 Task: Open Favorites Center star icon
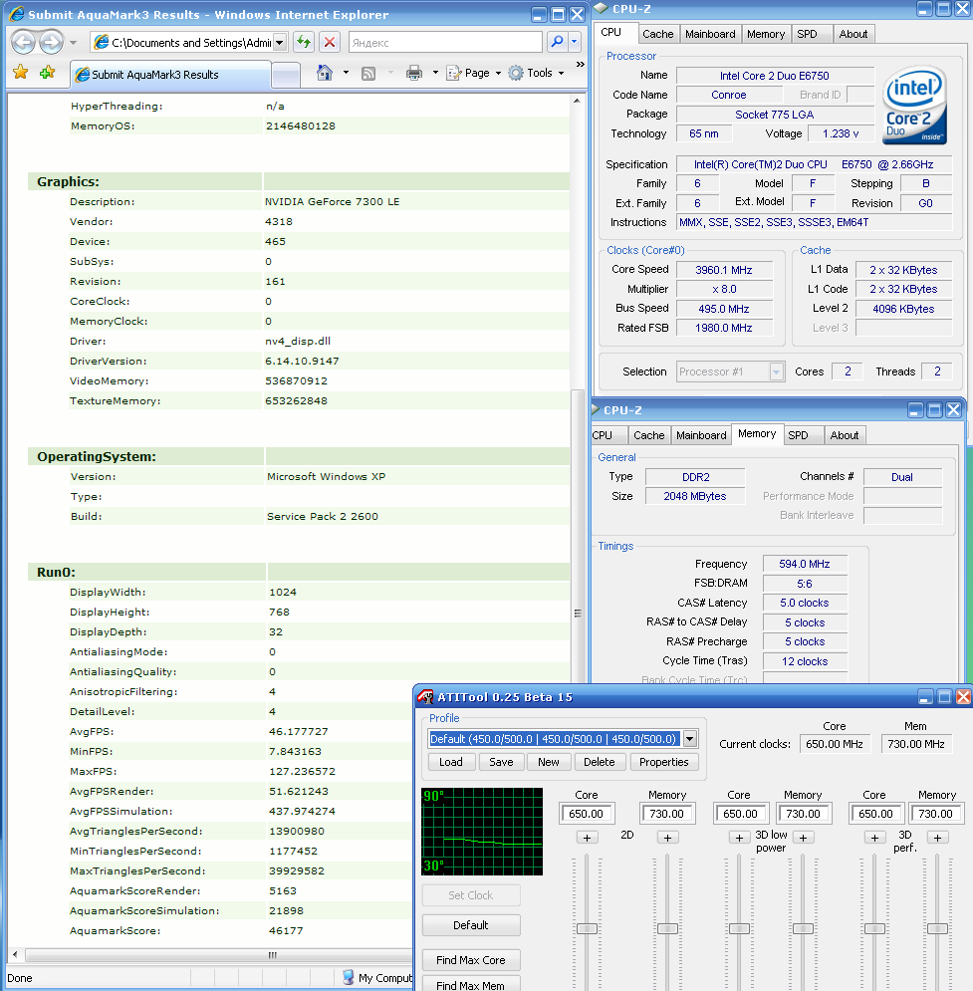tap(21, 73)
